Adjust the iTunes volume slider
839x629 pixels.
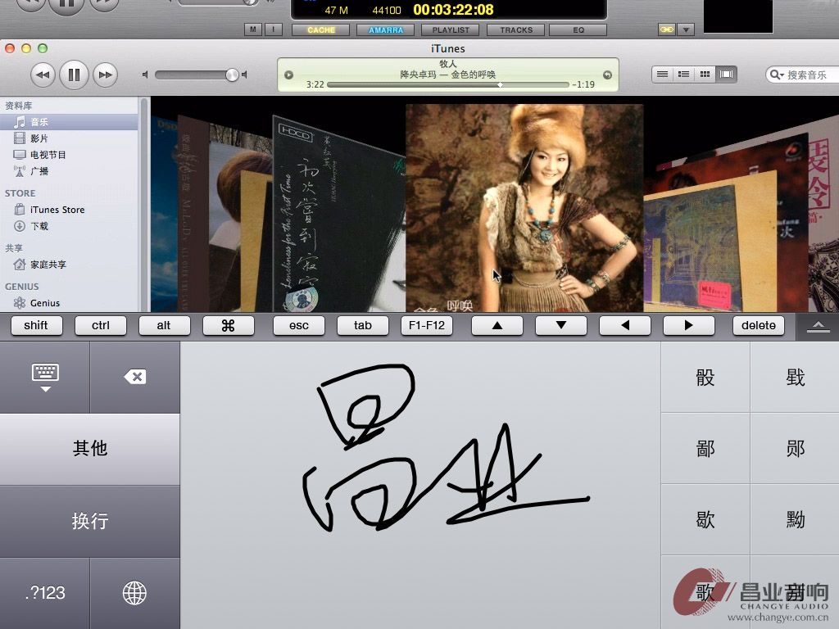[x=197, y=75]
